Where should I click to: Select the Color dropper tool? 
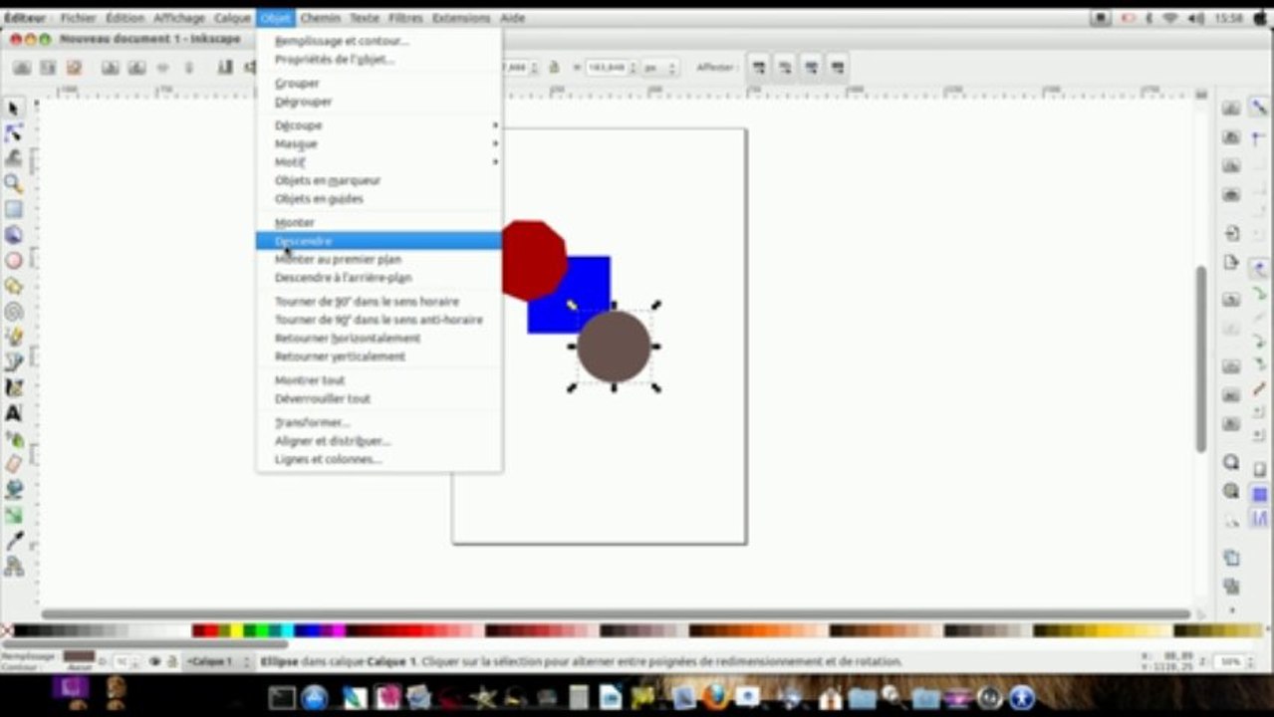pos(14,541)
